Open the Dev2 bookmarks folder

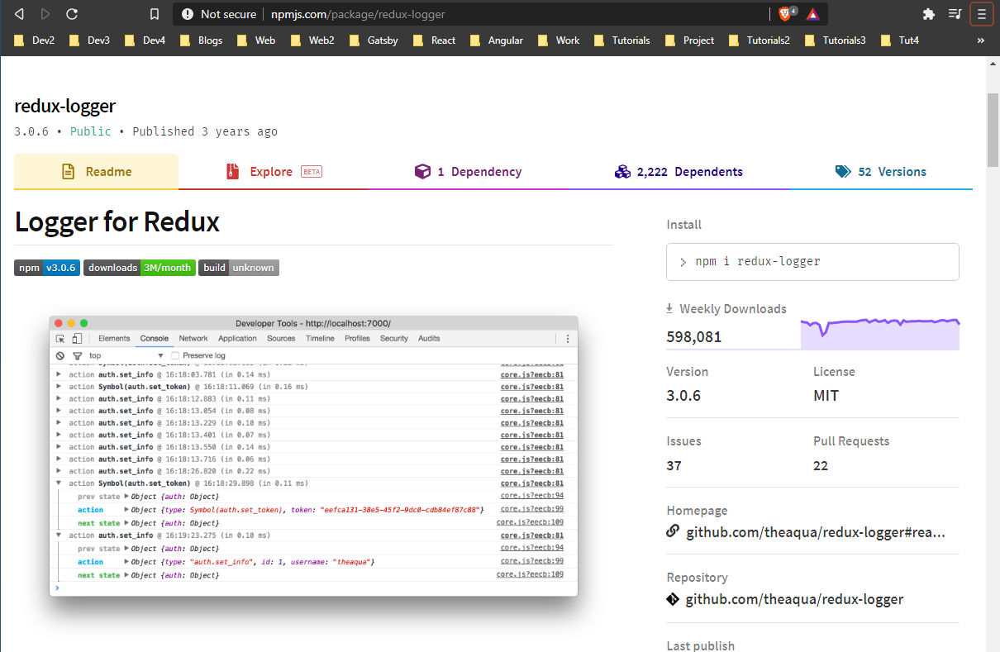pos(34,40)
